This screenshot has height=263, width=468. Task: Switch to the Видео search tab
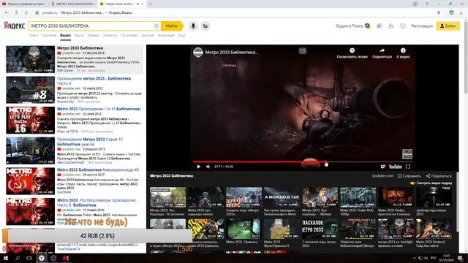click(x=65, y=35)
